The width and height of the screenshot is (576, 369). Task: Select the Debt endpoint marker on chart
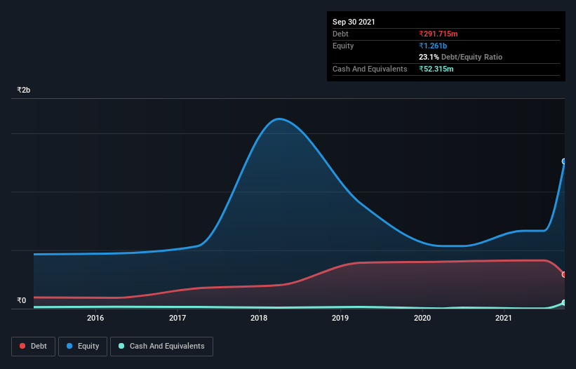564,274
